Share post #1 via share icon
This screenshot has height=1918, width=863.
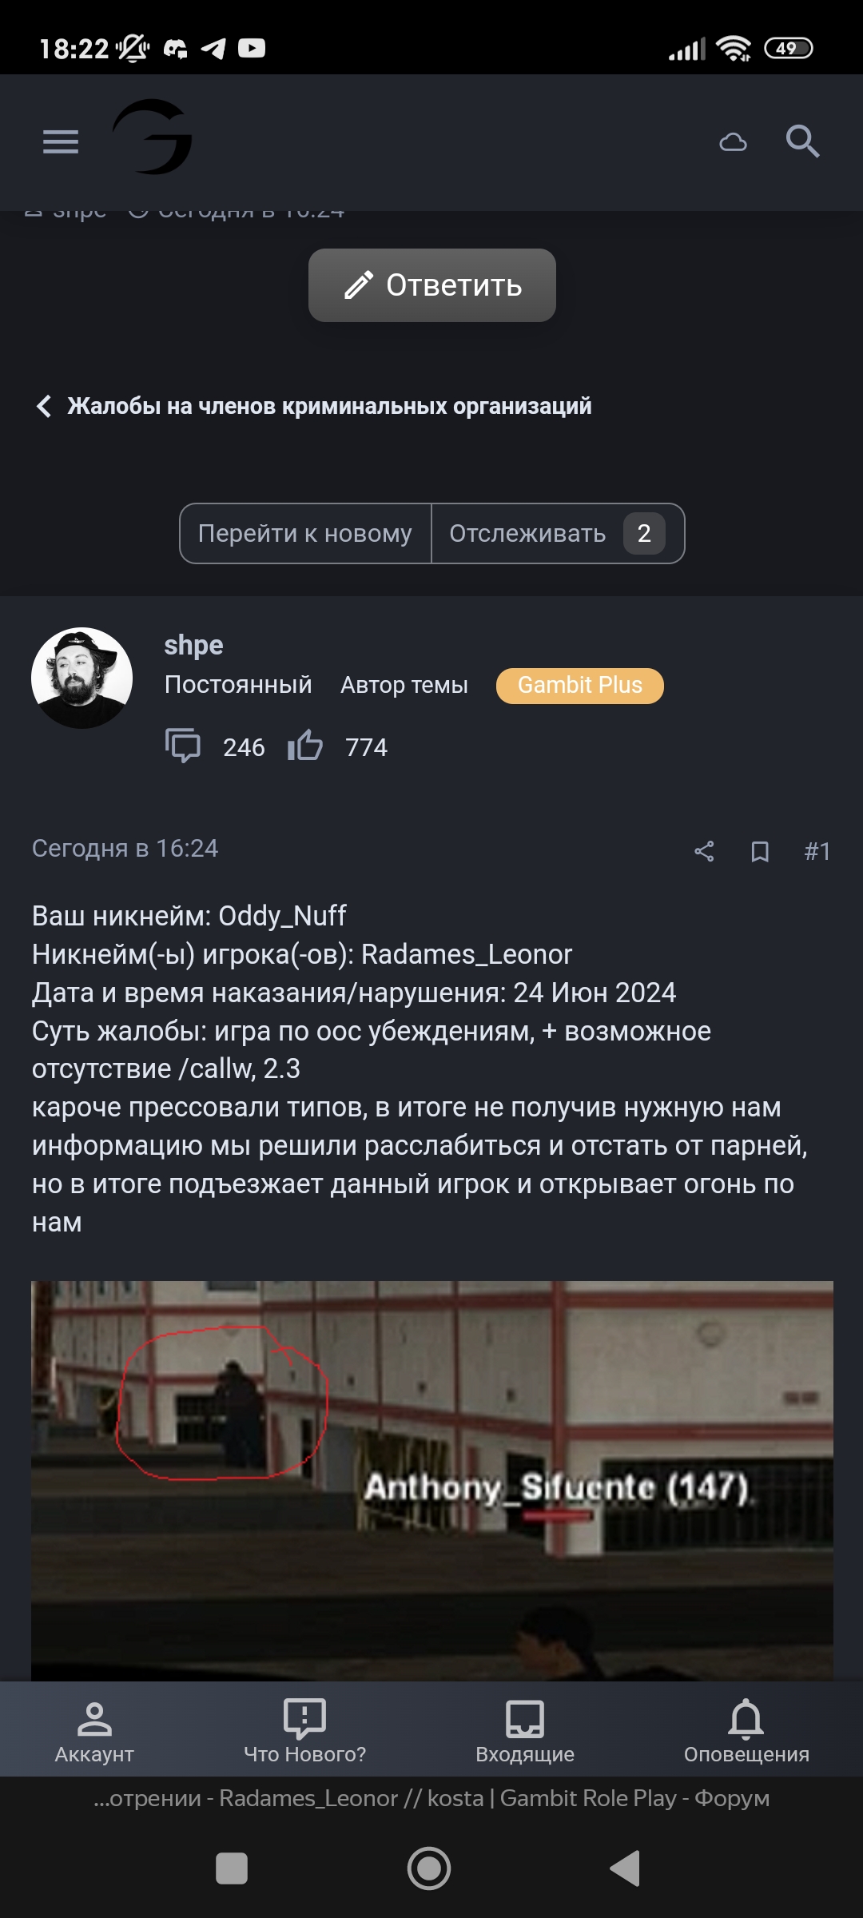click(x=704, y=851)
